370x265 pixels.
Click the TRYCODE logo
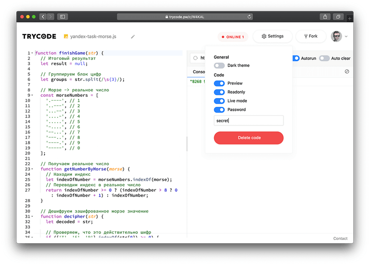point(39,36)
